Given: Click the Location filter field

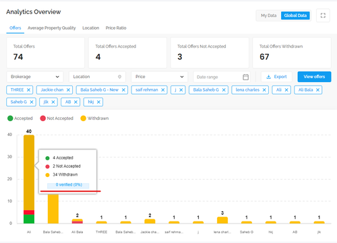Looking at the screenshot, I should (97, 77).
